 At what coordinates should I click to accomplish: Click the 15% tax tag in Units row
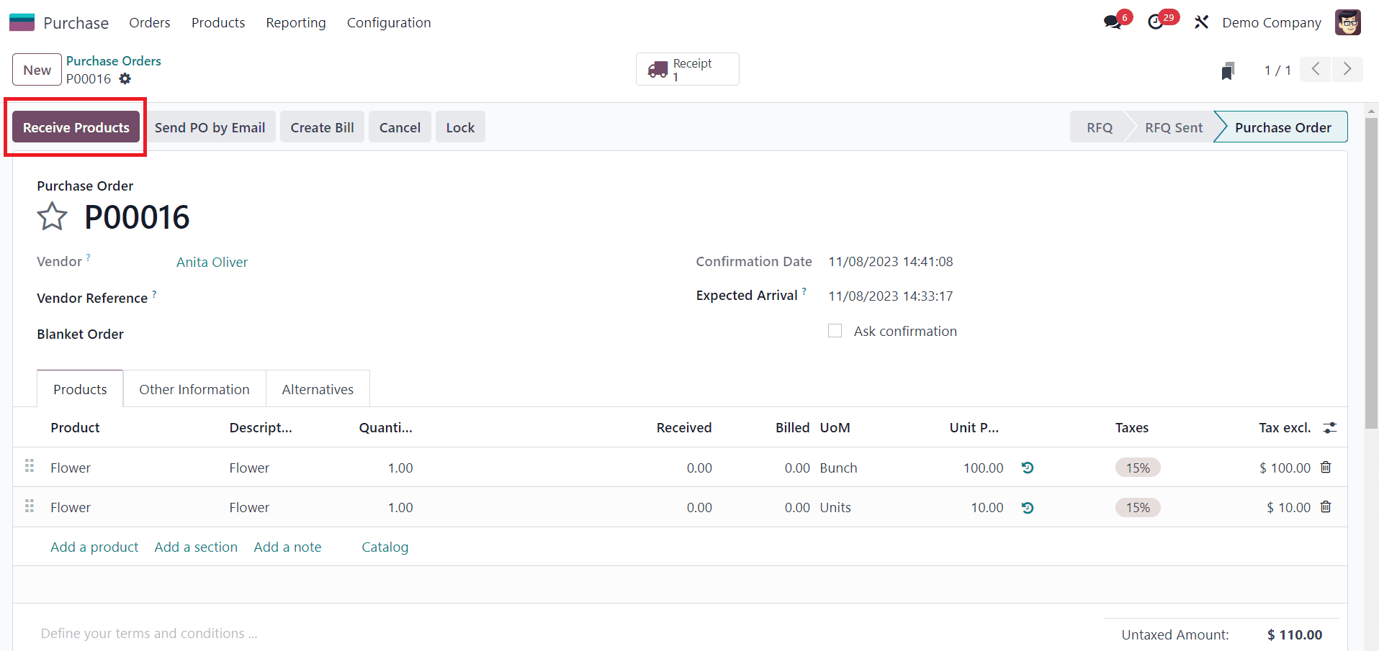(1138, 507)
